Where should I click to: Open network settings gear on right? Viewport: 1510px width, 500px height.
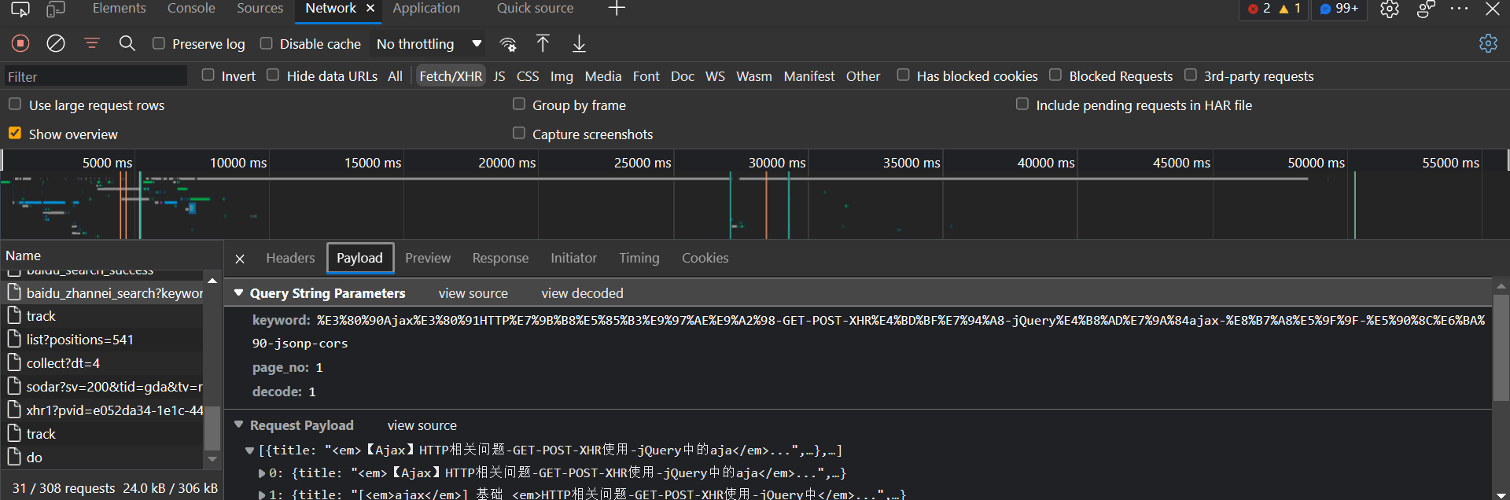(1488, 43)
